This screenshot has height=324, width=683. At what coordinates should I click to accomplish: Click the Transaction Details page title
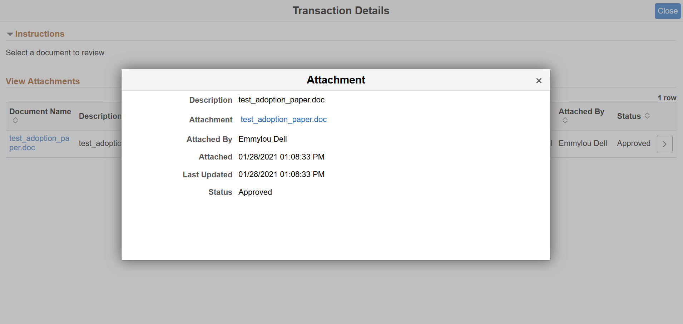tap(341, 11)
